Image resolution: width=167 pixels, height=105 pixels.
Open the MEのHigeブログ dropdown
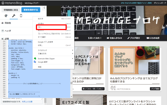coord(32,3)
